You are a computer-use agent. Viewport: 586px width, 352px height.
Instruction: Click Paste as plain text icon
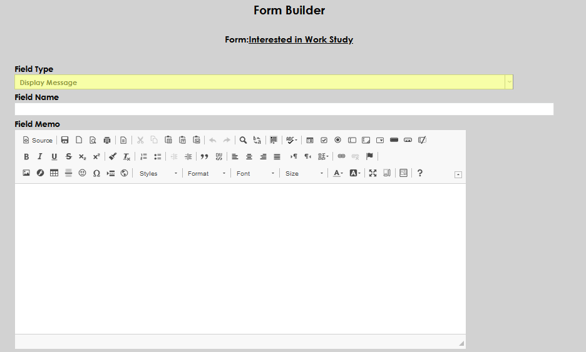(x=182, y=140)
